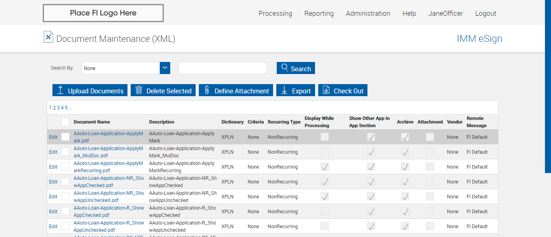The width and height of the screenshot is (551, 237).
Task: Open the AAuto-Loan-Application-ApplyMarkRecurring.pdf document link
Action: point(108,167)
